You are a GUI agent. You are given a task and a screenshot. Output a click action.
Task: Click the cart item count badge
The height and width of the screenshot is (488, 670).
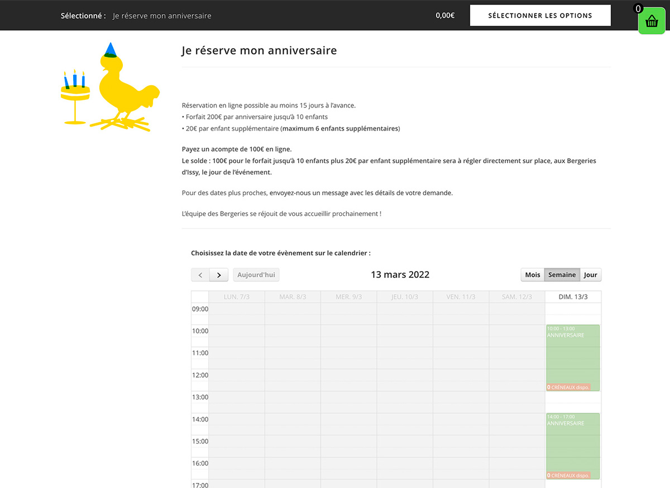pos(638,9)
